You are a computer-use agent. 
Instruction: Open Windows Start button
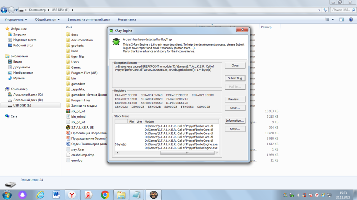pos(7,195)
